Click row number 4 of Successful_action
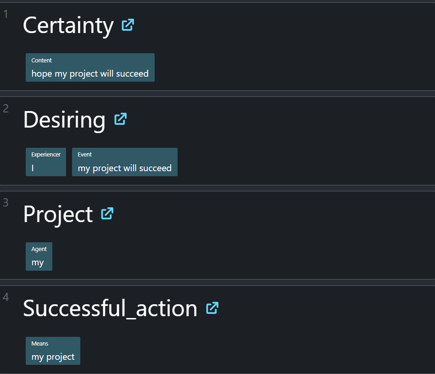The image size is (435, 374). point(6,297)
